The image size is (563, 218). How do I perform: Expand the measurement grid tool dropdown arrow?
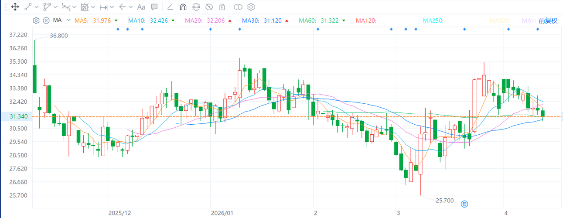[x=93, y=7]
